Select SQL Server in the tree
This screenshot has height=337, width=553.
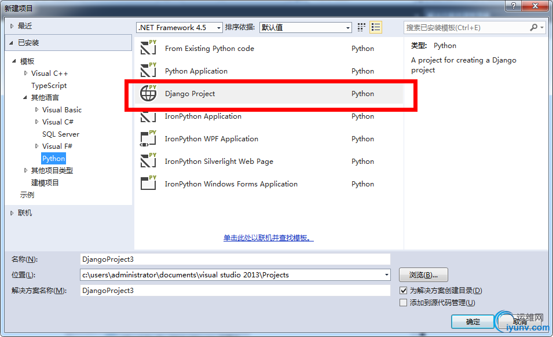(61, 134)
